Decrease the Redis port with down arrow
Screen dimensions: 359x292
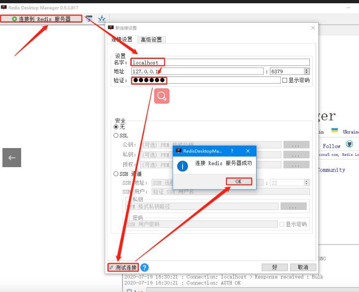pos(307,73)
